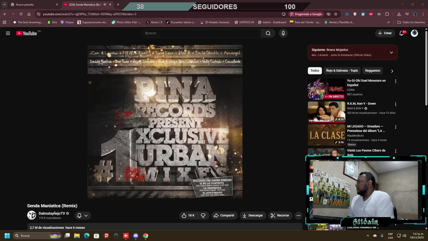Open the DalmatayñejoTV channel name link
This screenshot has width=428, height=241.
pyautogui.click(x=52, y=213)
